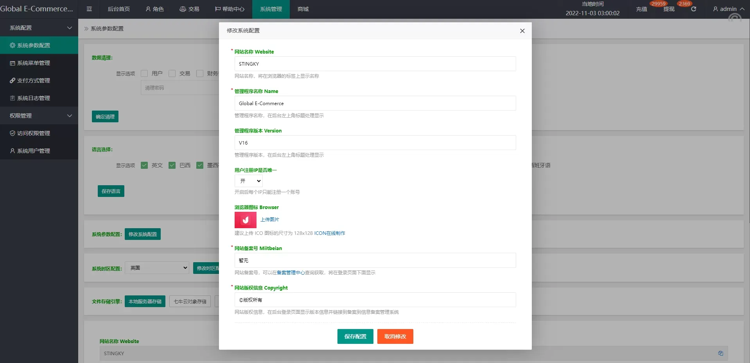The height and width of the screenshot is (363, 750).
Task: Open the 用户注册IP是否唯一 dropdown
Action: point(249,181)
